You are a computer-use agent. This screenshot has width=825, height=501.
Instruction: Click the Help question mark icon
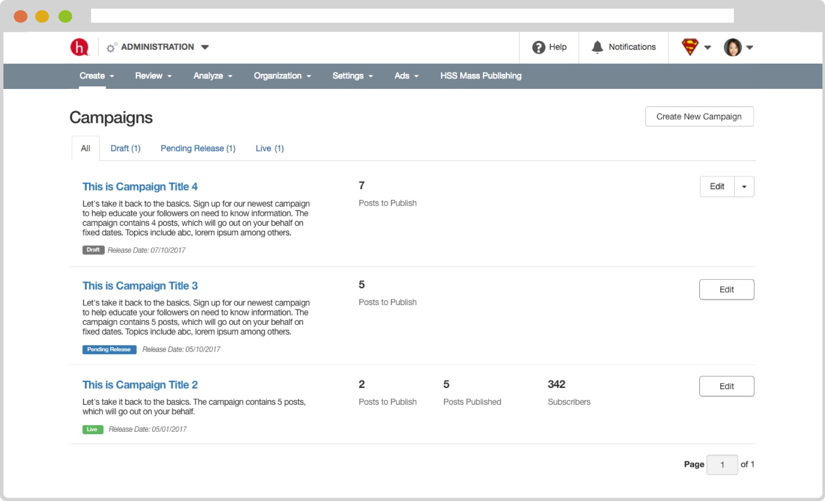point(538,47)
